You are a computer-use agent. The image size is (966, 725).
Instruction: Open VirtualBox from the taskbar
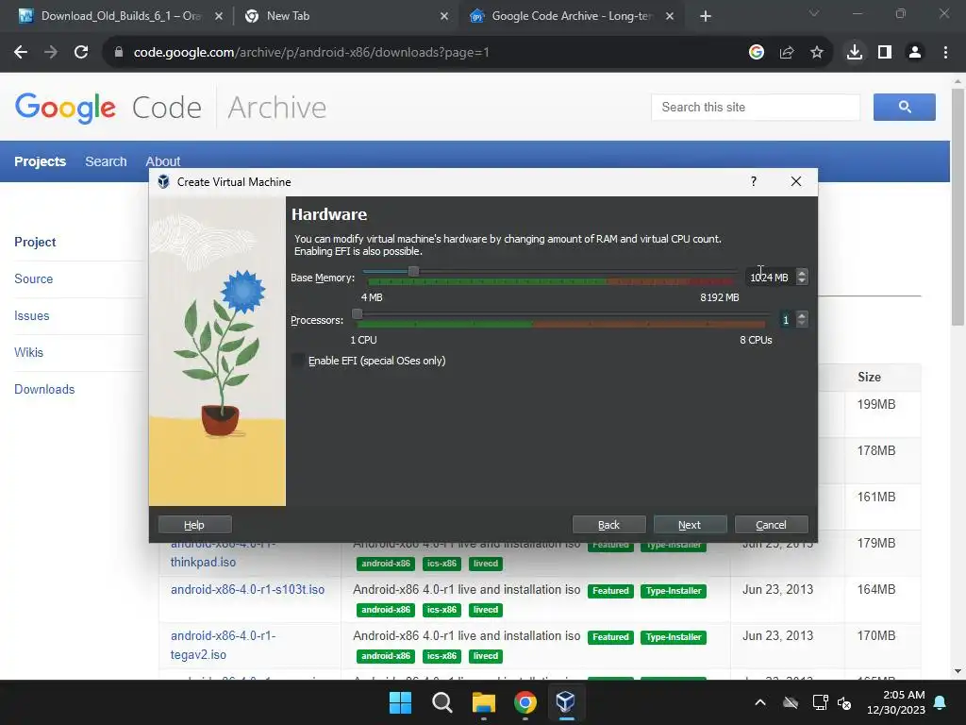[x=566, y=702]
